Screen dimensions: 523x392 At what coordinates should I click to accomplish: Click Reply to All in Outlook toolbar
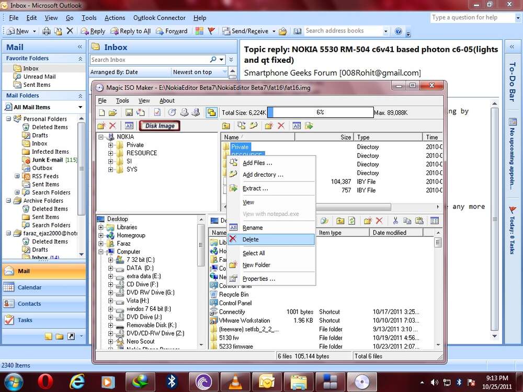[131, 31]
